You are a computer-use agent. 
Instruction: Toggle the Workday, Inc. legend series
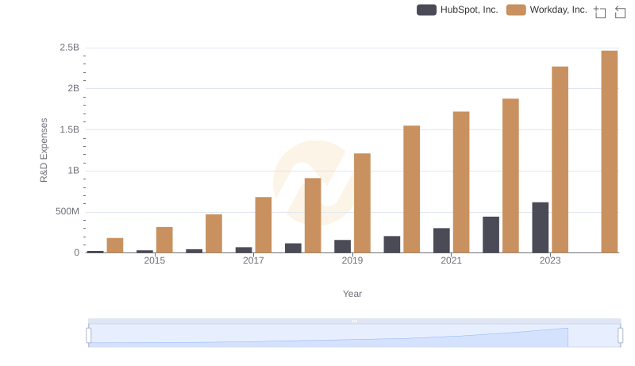click(x=547, y=10)
